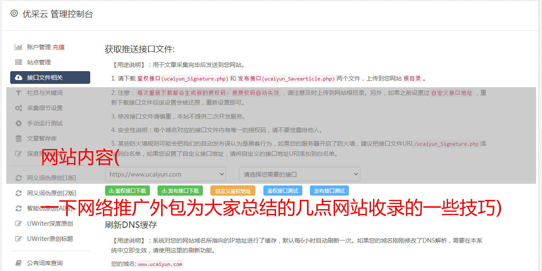Click the blue 鉴权接口测试 button
Image resolution: width=542 pixels, height=271 pixels.
click(x=283, y=191)
